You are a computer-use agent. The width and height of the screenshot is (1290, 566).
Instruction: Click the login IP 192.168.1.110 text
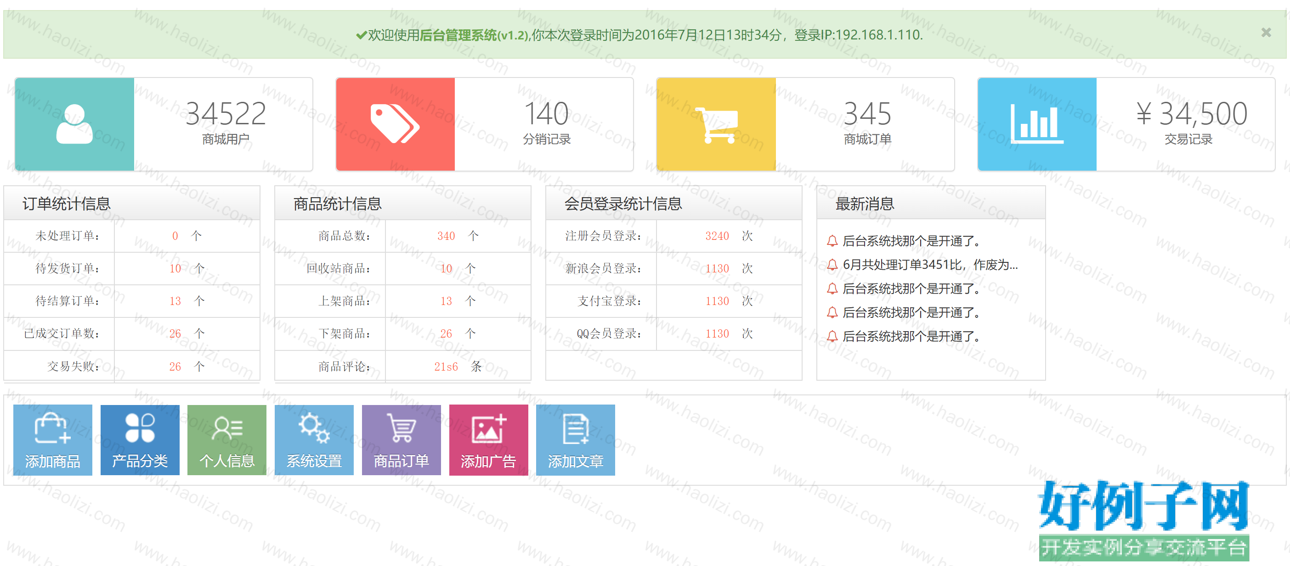[879, 35]
